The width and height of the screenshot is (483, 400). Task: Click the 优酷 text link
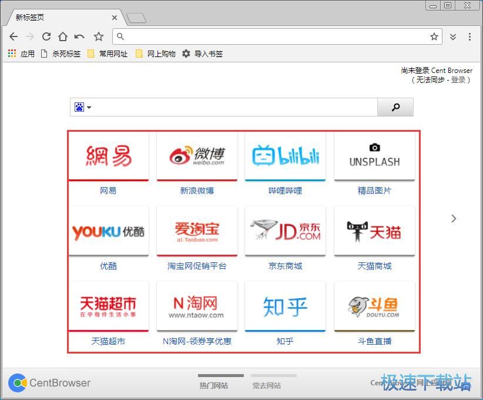coord(108,266)
